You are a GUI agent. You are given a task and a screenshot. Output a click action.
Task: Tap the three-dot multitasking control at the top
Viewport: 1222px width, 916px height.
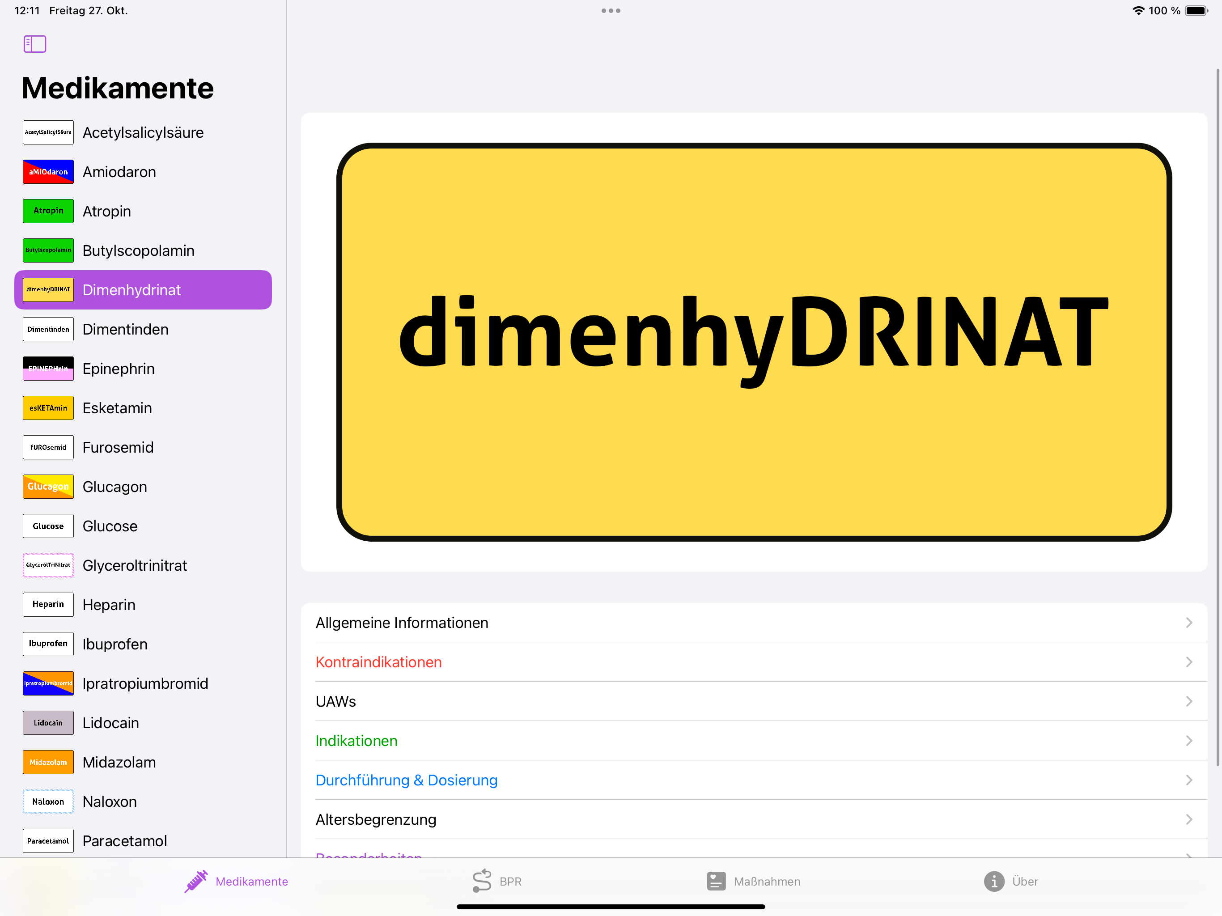(611, 10)
